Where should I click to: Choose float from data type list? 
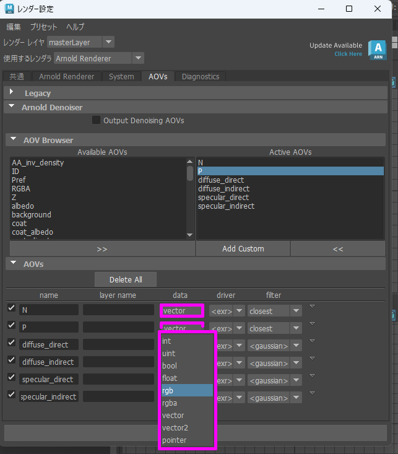pos(188,378)
